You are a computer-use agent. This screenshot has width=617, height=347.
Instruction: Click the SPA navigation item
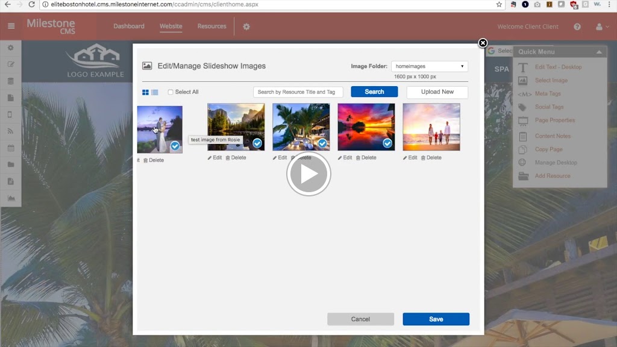(x=501, y=69)
